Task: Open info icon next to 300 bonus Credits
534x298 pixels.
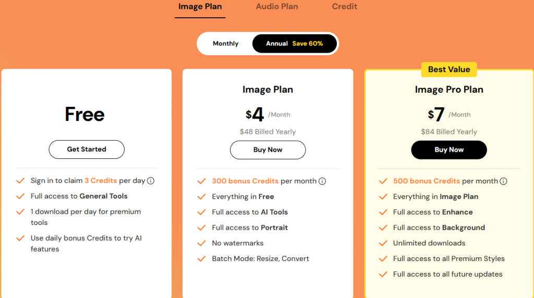Action: [322, 181]
